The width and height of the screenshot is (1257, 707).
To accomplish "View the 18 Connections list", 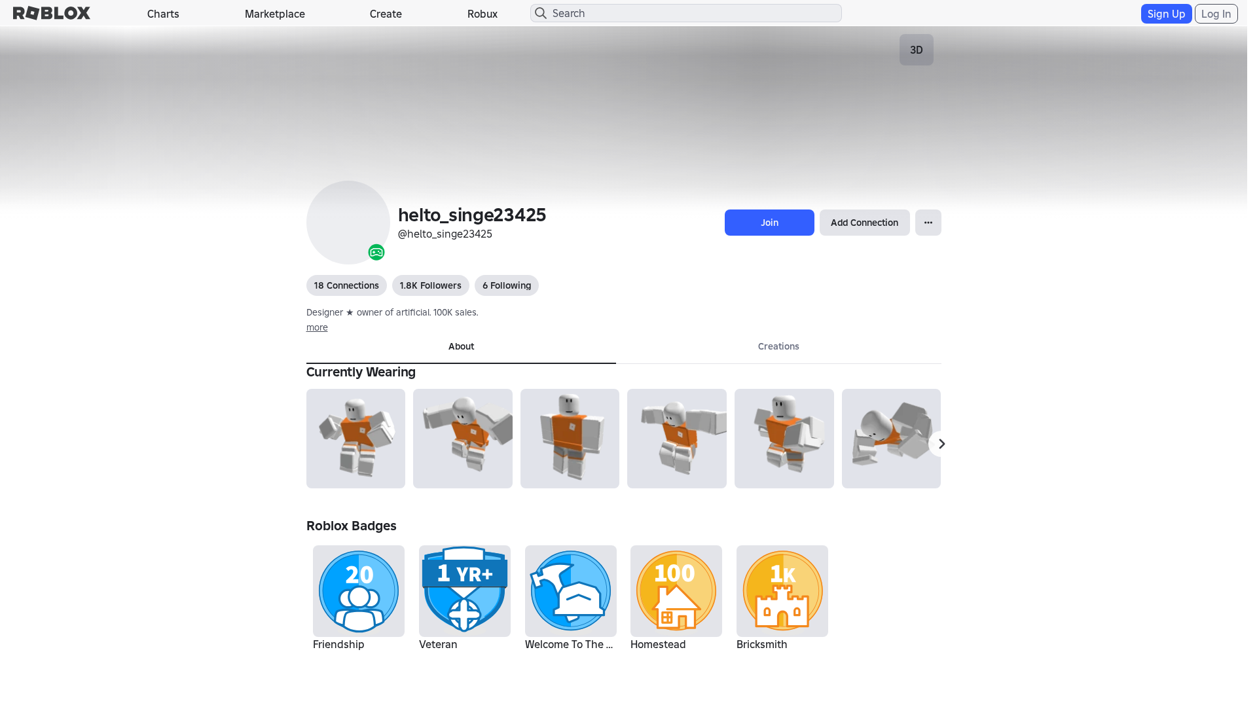I will (346, 285).
